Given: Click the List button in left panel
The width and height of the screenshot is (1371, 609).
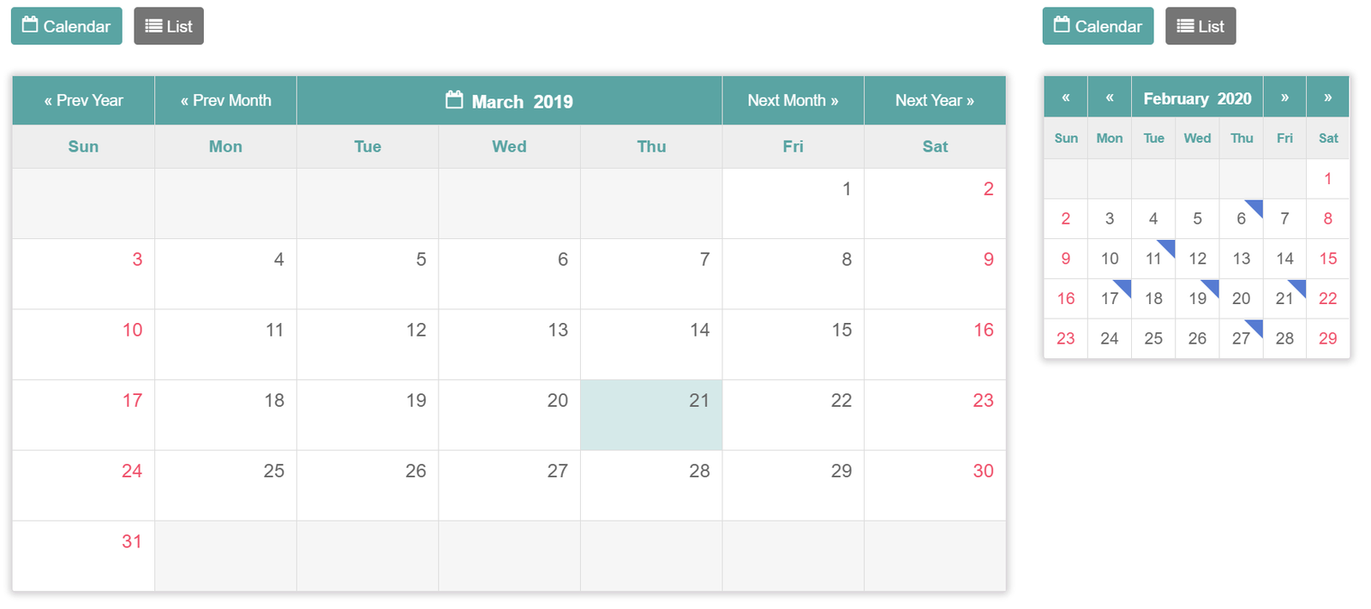Looking at the screenshot, I should (169, 26).
